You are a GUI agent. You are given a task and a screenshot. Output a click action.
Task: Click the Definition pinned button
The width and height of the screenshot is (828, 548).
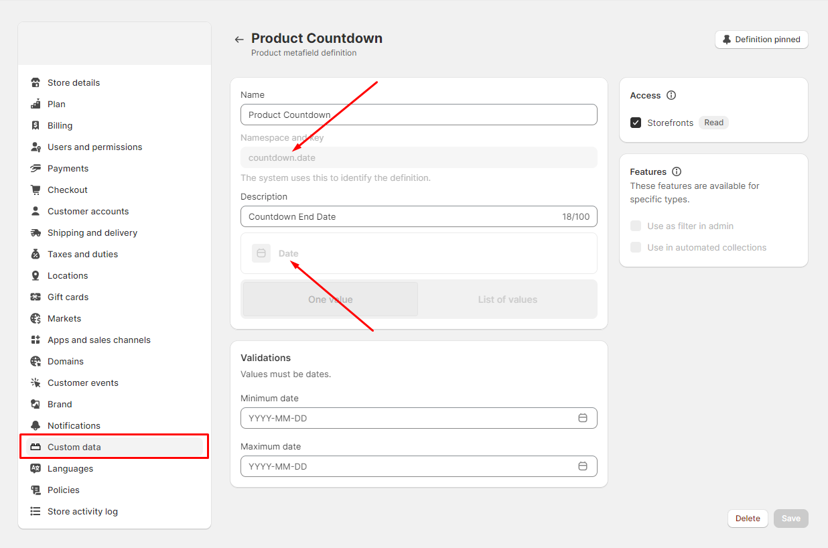(x=762, y=40)
